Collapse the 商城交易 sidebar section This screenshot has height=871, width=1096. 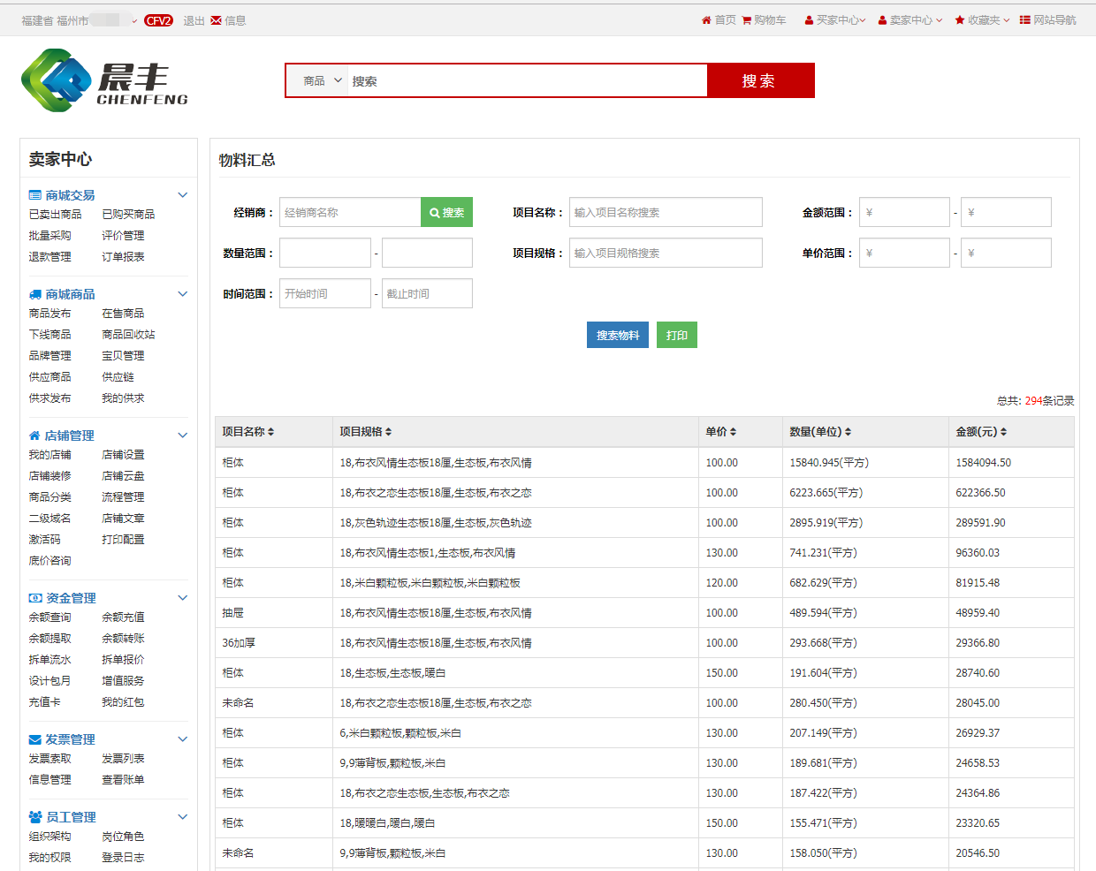pyautogui.click(x=183, y=195)
